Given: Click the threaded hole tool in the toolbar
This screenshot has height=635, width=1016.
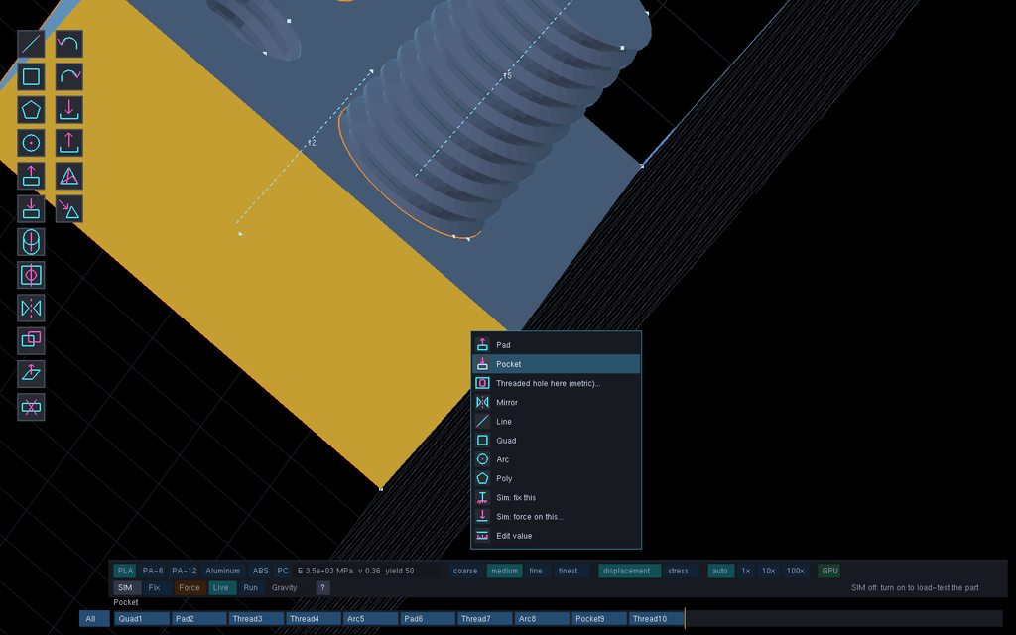Looking at the screenshot, I should pos(31,276).
